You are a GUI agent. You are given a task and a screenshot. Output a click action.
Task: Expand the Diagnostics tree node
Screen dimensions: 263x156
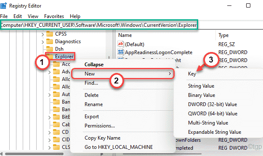tap(43, 42)
